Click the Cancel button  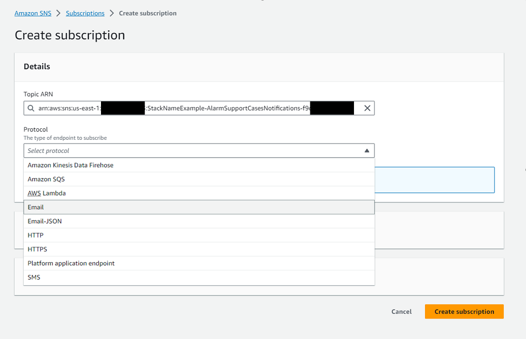[x=401, y=311]
